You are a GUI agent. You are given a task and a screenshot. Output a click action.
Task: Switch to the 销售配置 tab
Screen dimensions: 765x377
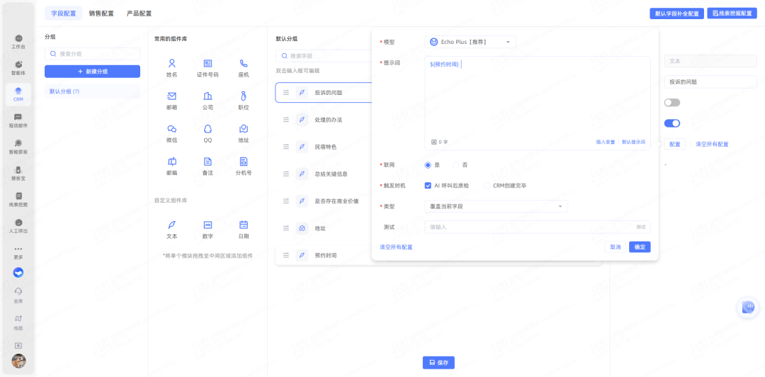[101, 13]
